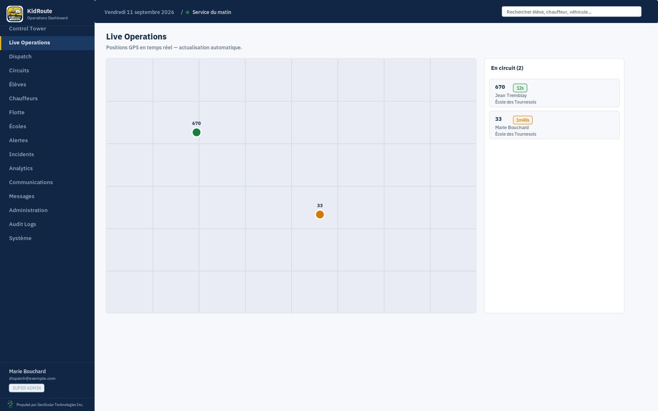Click the 1m40s delay badge

[522, 120]
